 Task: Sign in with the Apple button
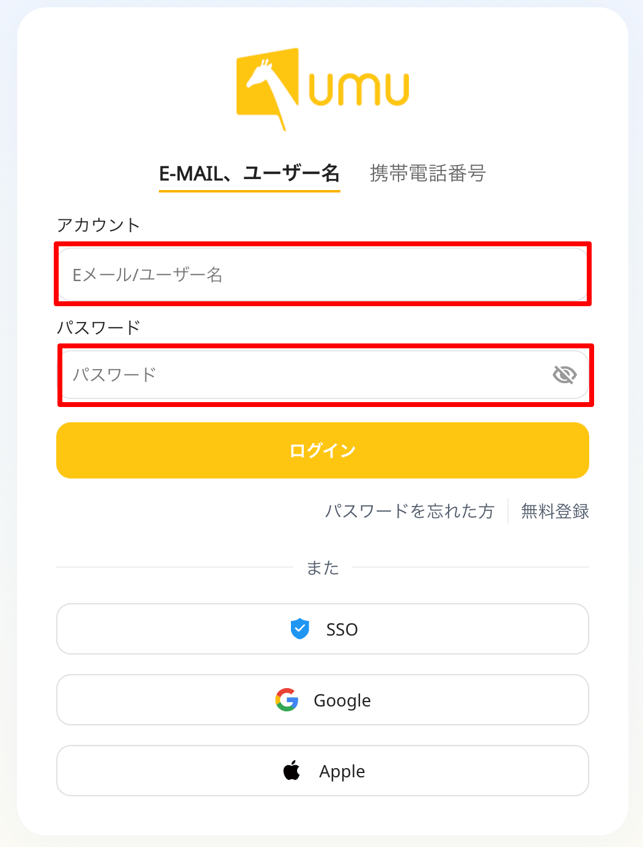pos(323,771)
